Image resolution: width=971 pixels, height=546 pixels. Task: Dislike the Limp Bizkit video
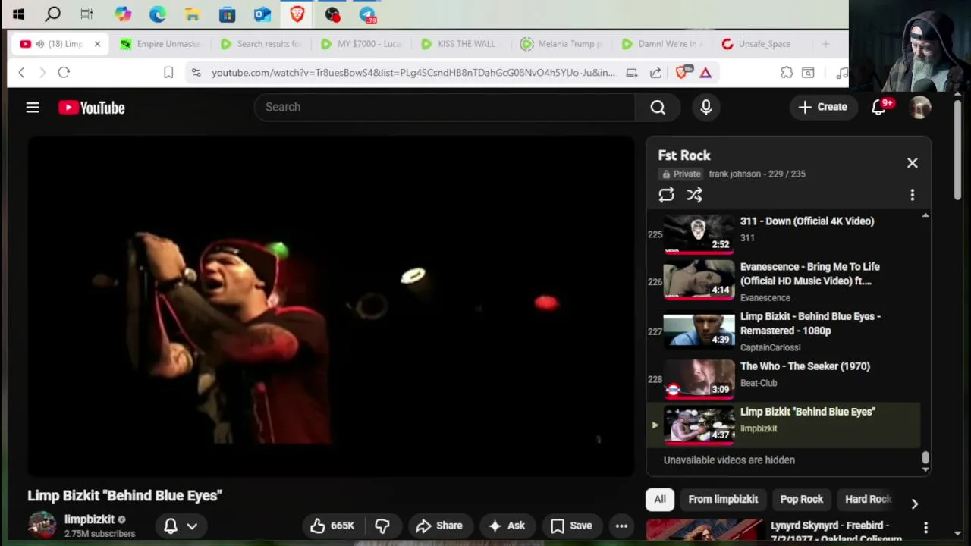click(x=382, y=526)
